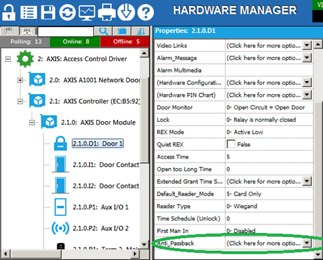Click the numeric sort view button beside ABC
Image resolution: width=323 pixels, height=260 pixels.
(x=28, y=32)
